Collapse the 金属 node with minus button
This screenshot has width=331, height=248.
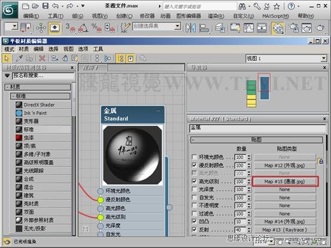pos(159,111)
